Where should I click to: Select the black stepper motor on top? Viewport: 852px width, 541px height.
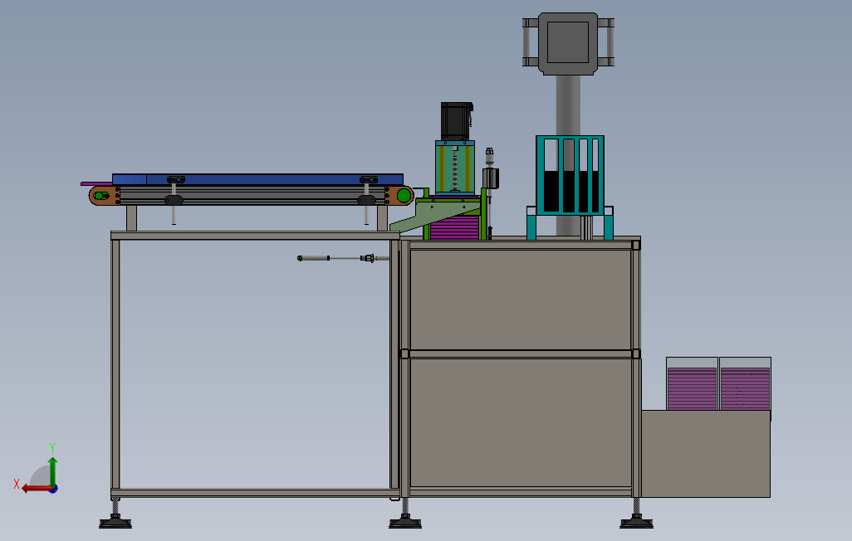click(x=457, y=121)
